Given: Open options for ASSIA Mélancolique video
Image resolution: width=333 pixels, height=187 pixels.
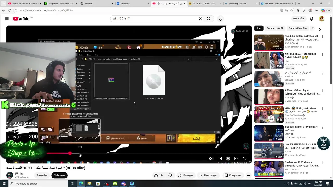Looking at the screenshot, I should (323, 91).
